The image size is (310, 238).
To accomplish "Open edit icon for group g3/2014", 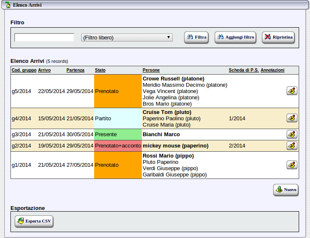I will point(292,135).
